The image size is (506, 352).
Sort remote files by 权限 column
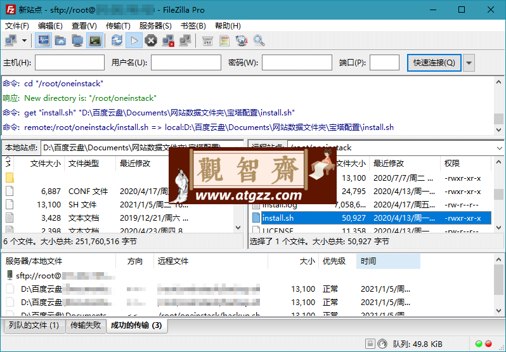click(465, 164)
